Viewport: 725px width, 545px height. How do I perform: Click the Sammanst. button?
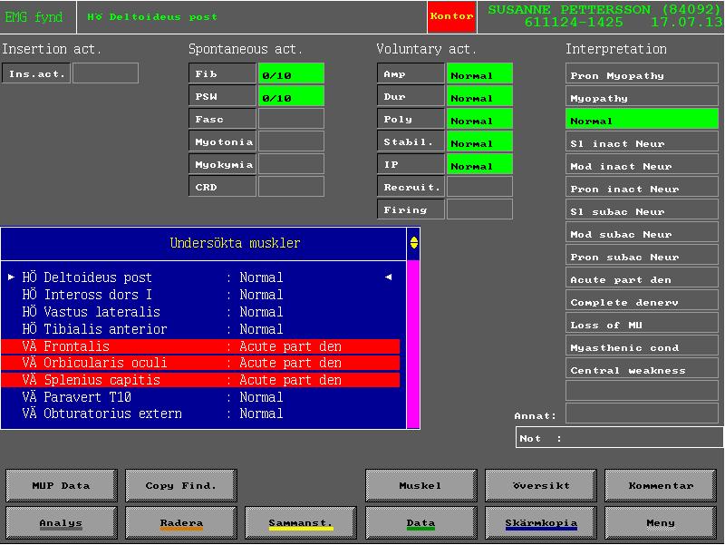coord(301,523)
